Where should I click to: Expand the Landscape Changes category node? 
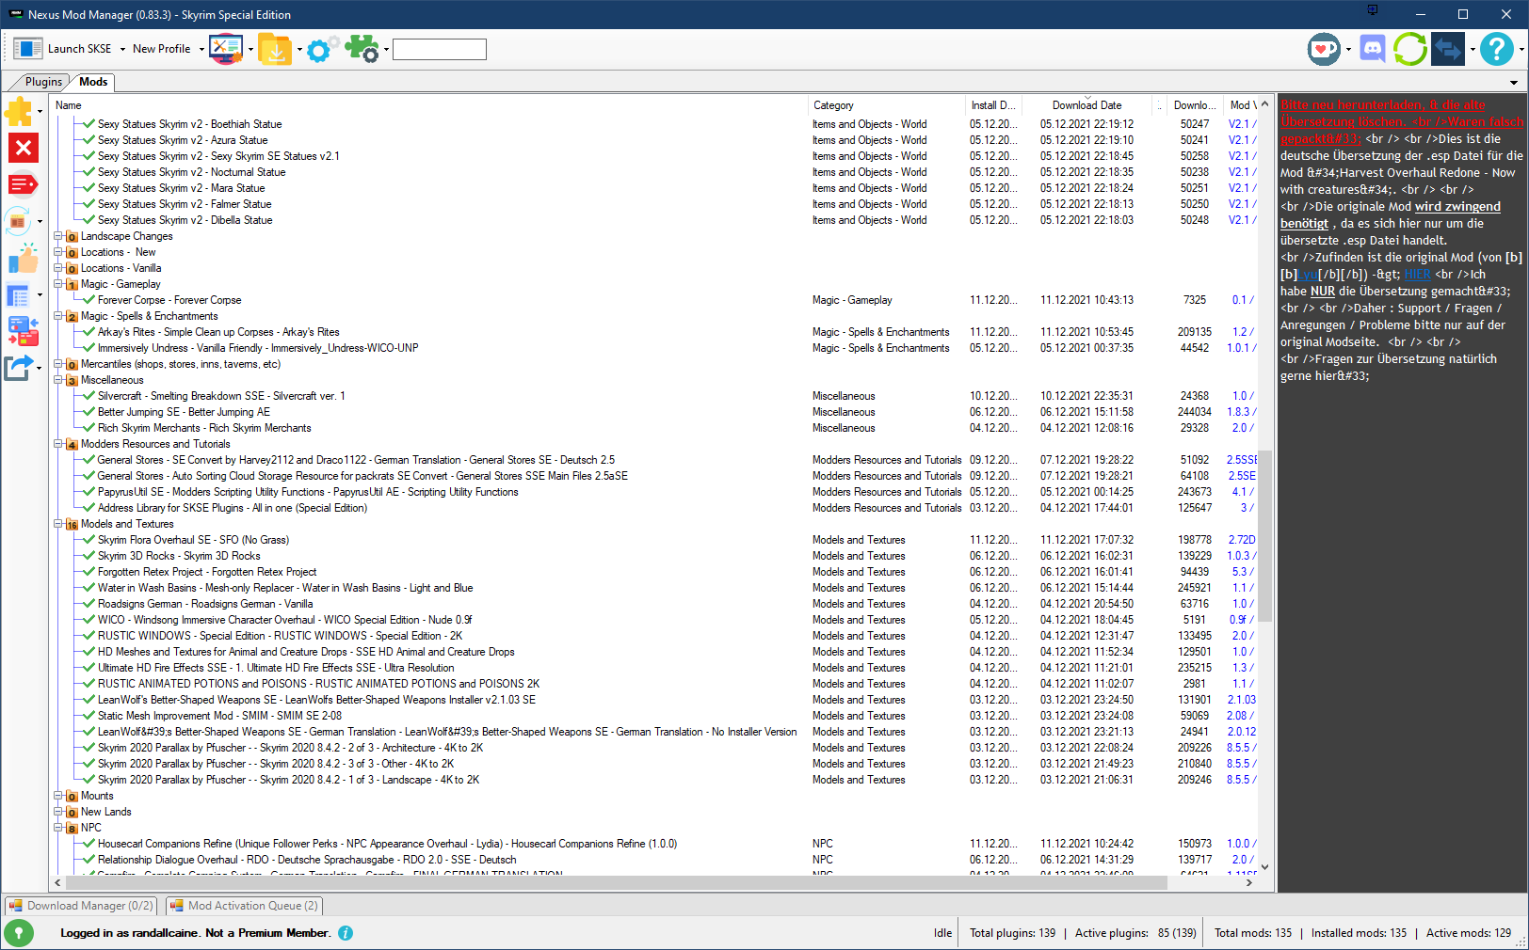tap(58, 236)
